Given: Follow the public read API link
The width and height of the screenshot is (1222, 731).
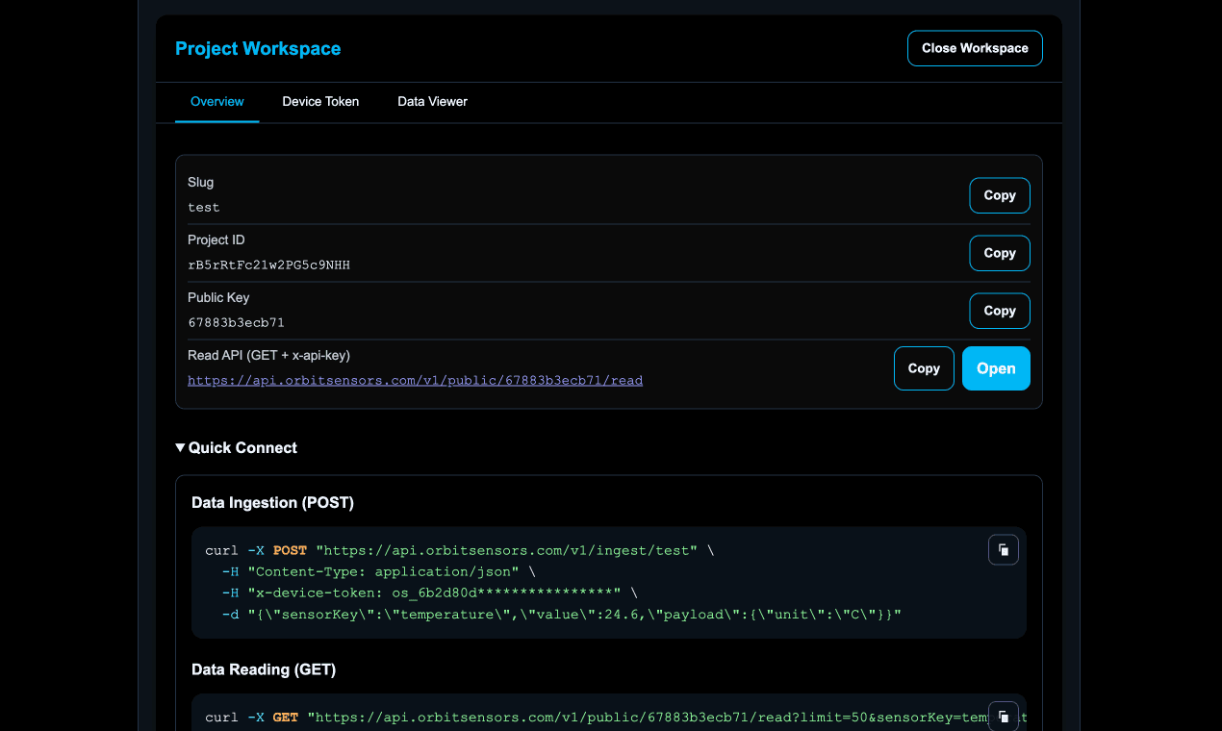Looking at the screenshot, I should pos(415,380).
